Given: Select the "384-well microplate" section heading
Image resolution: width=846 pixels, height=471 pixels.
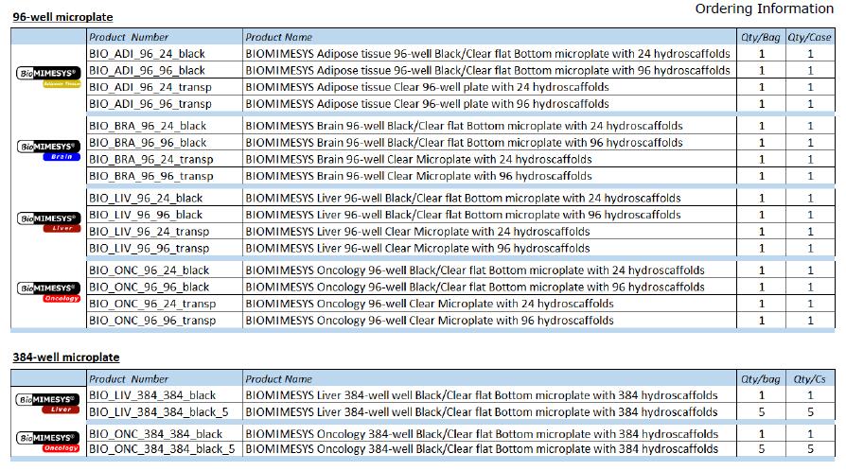Looking at the screenshot, I should [65, 358].
